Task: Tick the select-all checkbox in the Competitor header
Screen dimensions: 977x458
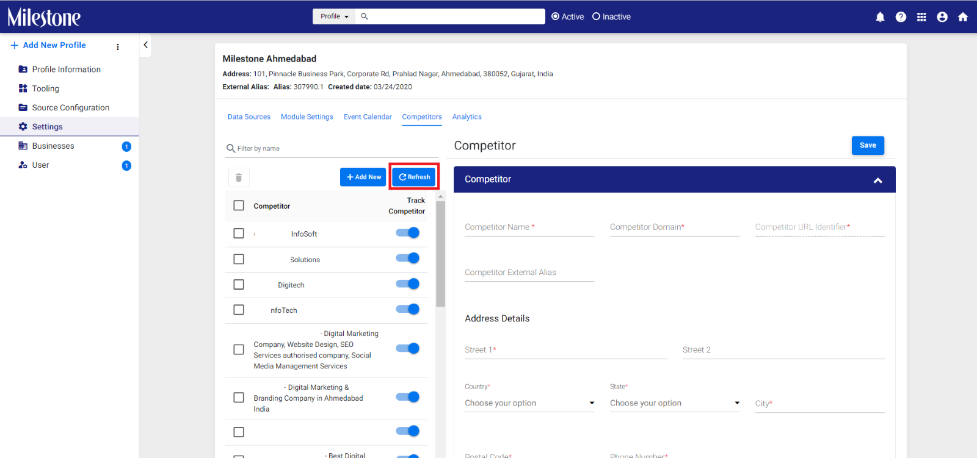Action: coord(239,206)
